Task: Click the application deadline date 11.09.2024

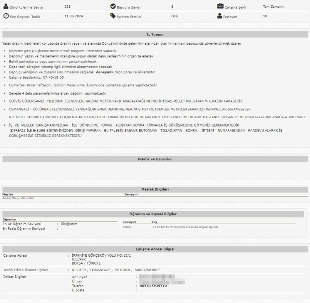Action: click(x=74, y=16)
